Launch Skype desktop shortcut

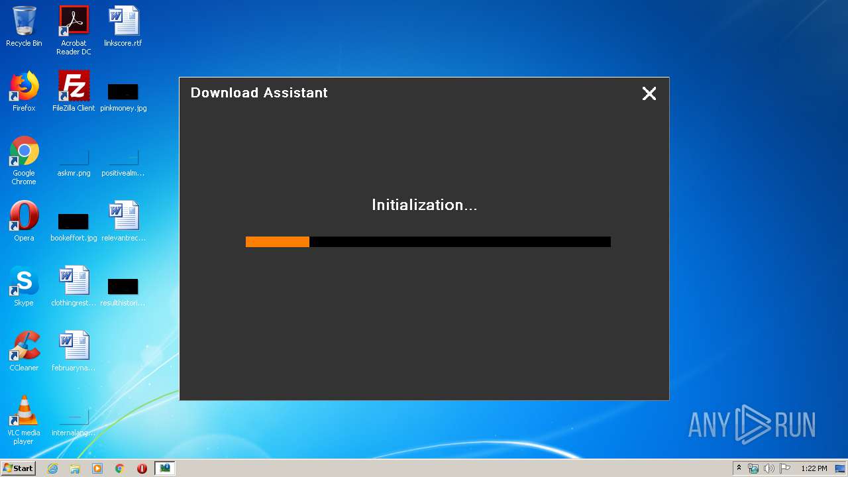24,286
